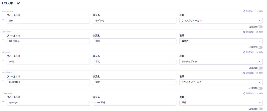
Task: Toggle 必須項目 for ogimage field
Action: (260, 109)
